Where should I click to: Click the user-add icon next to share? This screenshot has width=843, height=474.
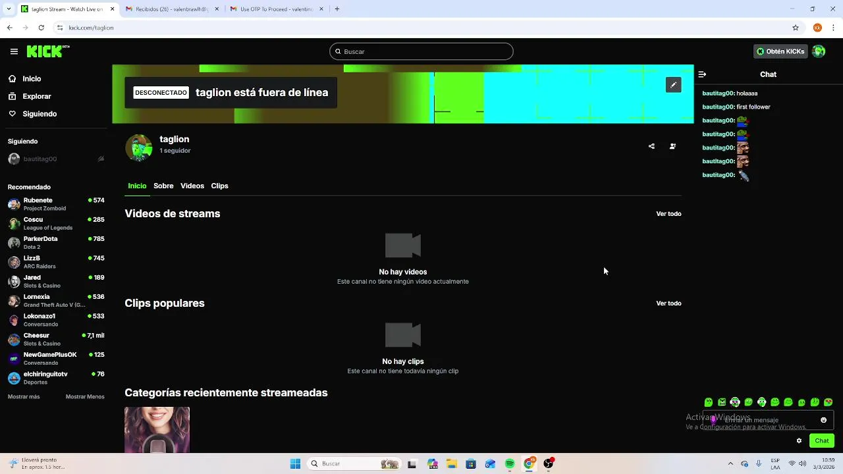(672, 146)
